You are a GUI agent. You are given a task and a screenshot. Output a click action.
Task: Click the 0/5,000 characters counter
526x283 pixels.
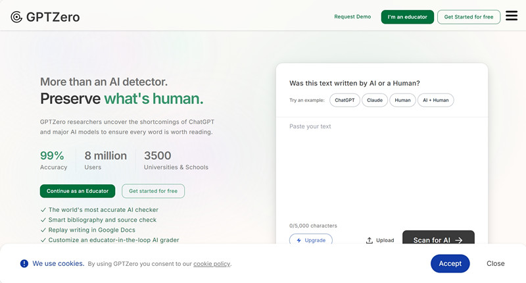click(x=313, y=226)
